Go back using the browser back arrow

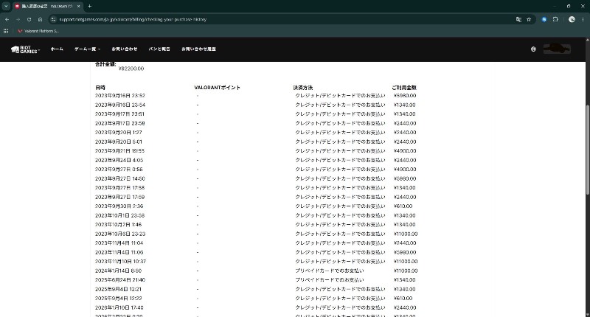[x=7, y=19]
